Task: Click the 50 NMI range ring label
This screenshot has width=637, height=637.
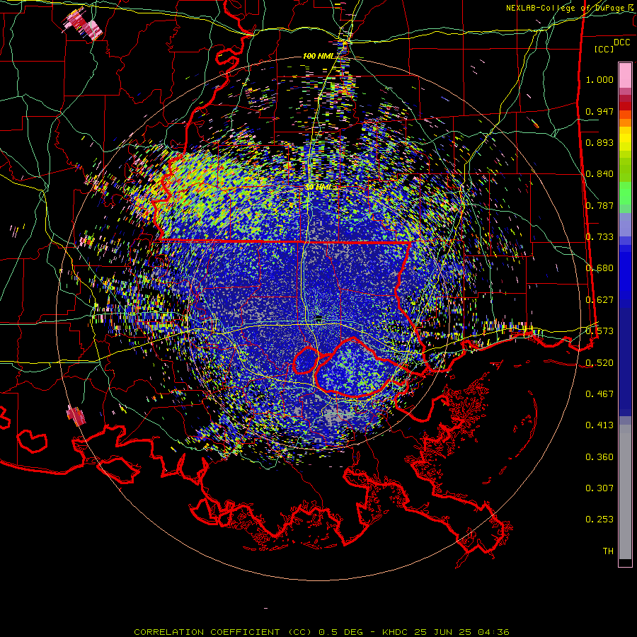Action: [318, 188]
